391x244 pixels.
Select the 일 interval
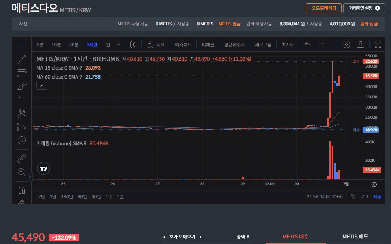click(108, 45)
